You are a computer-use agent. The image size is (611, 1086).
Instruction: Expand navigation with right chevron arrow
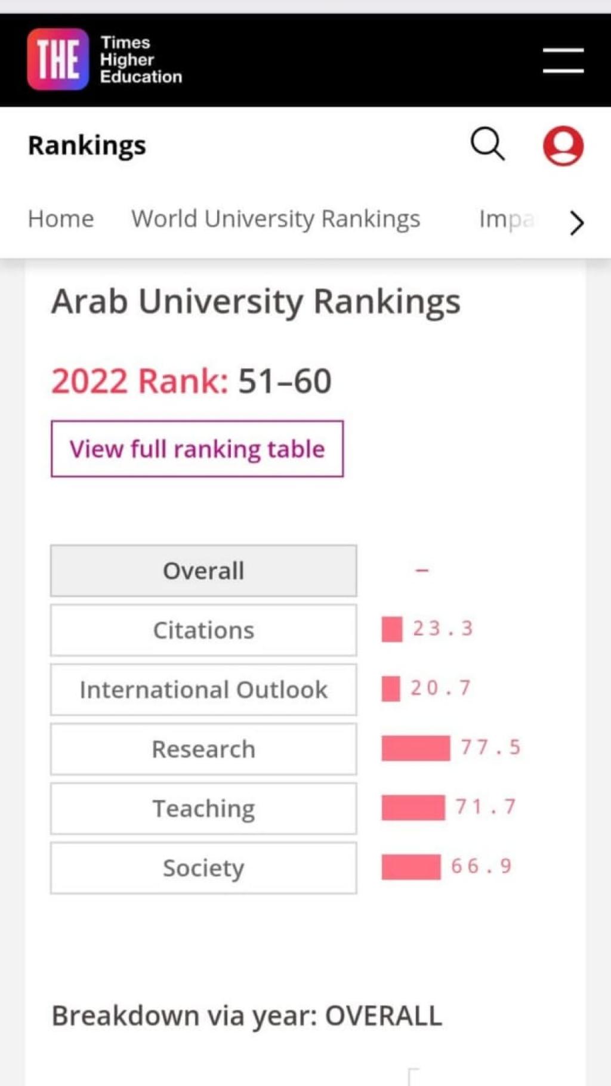pyautogui.click(x=576, y=223)
